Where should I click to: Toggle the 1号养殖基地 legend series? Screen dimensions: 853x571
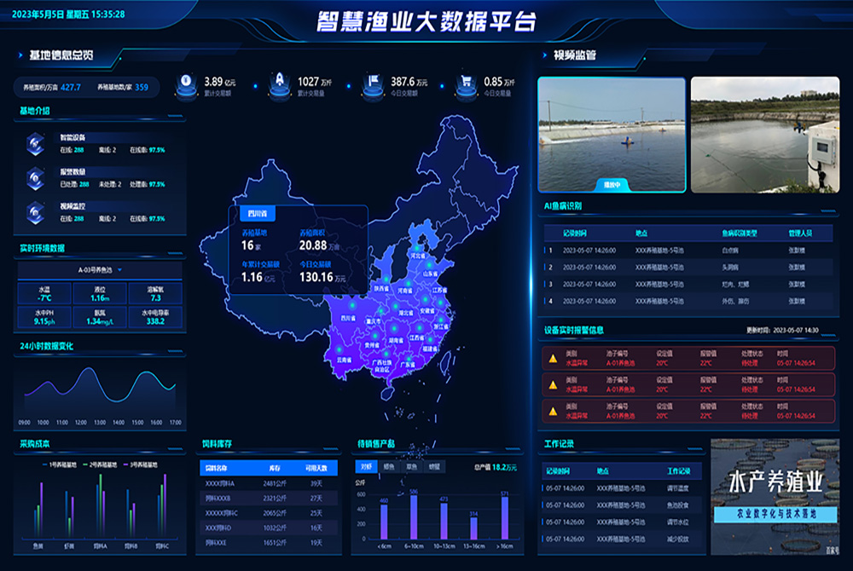tap(59, 464)
